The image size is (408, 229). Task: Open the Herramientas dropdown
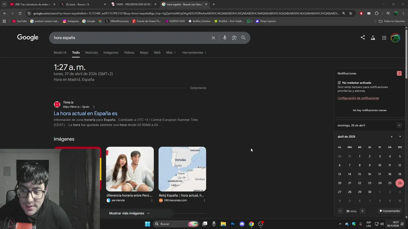[194, 52]
